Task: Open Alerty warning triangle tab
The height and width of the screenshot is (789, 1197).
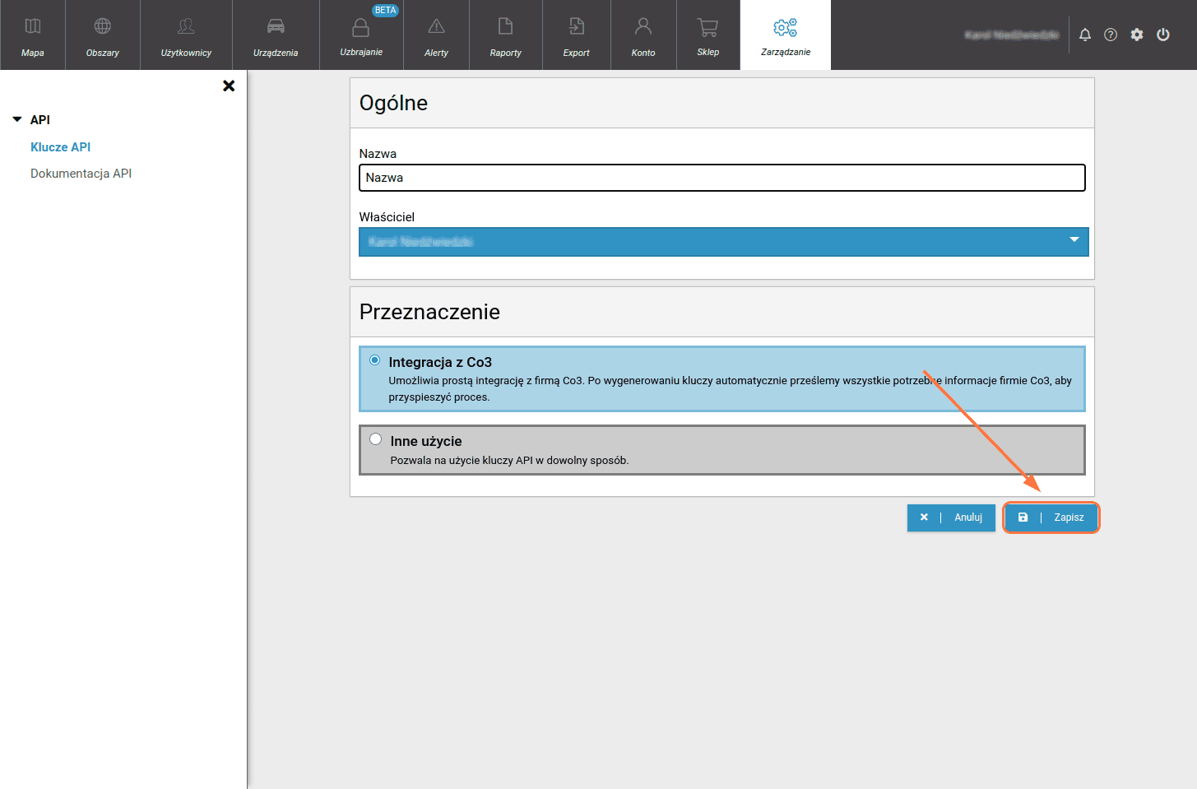Action: pos(436,35)
